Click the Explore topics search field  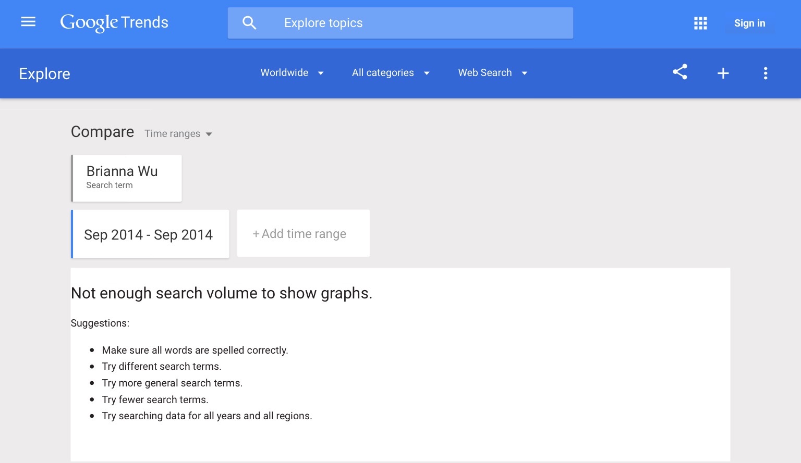pyautogui.click(x=400, y=23)
